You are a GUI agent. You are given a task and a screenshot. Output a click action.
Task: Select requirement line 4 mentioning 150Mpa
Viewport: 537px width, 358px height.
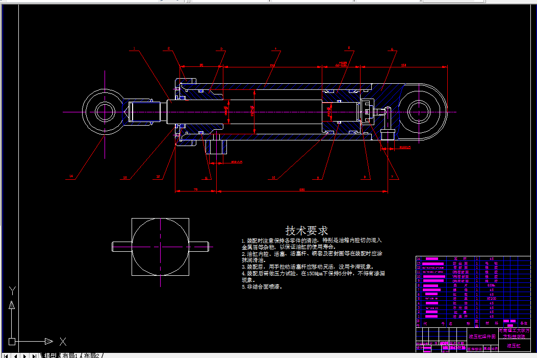click(313, 276)
